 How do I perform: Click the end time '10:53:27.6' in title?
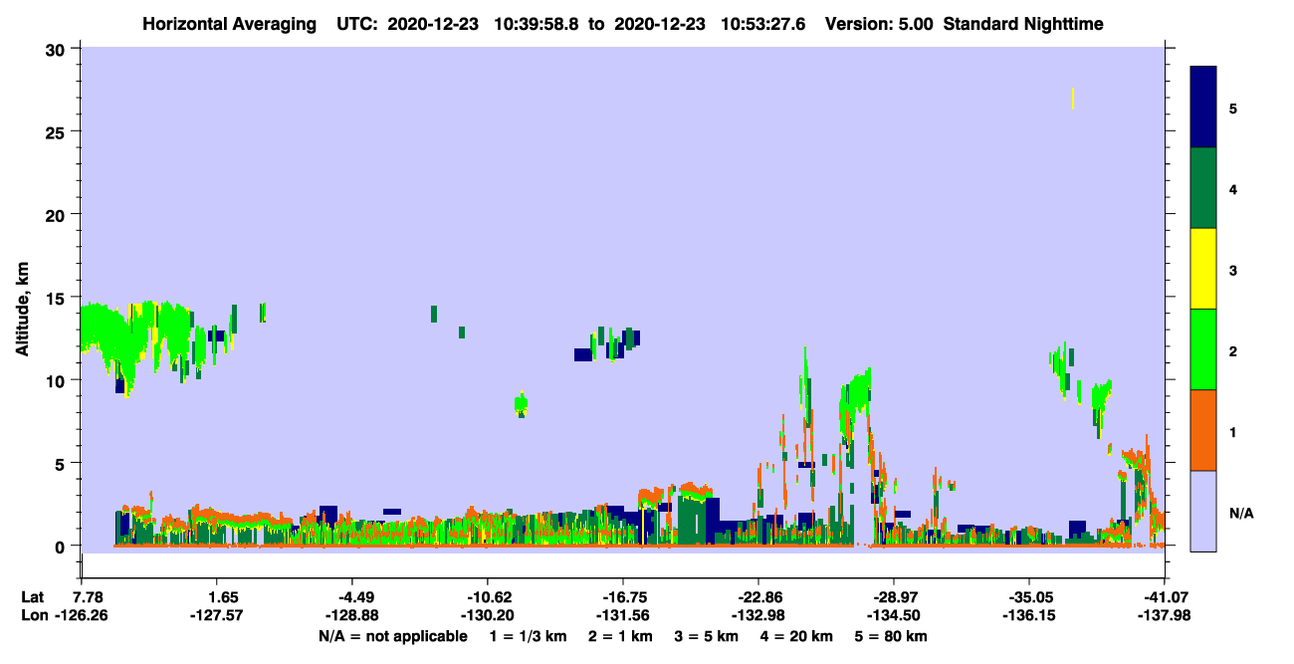[x=762, y=23]
